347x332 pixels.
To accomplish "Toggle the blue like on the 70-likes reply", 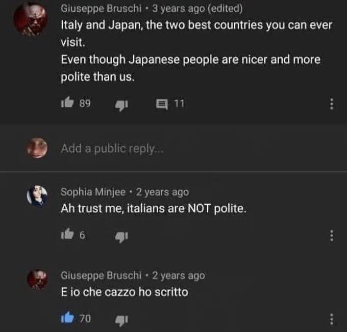I will 67,317.
